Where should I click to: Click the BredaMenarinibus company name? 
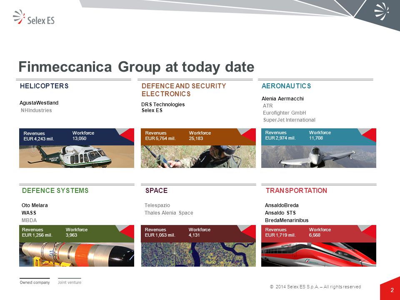(287, 220)
